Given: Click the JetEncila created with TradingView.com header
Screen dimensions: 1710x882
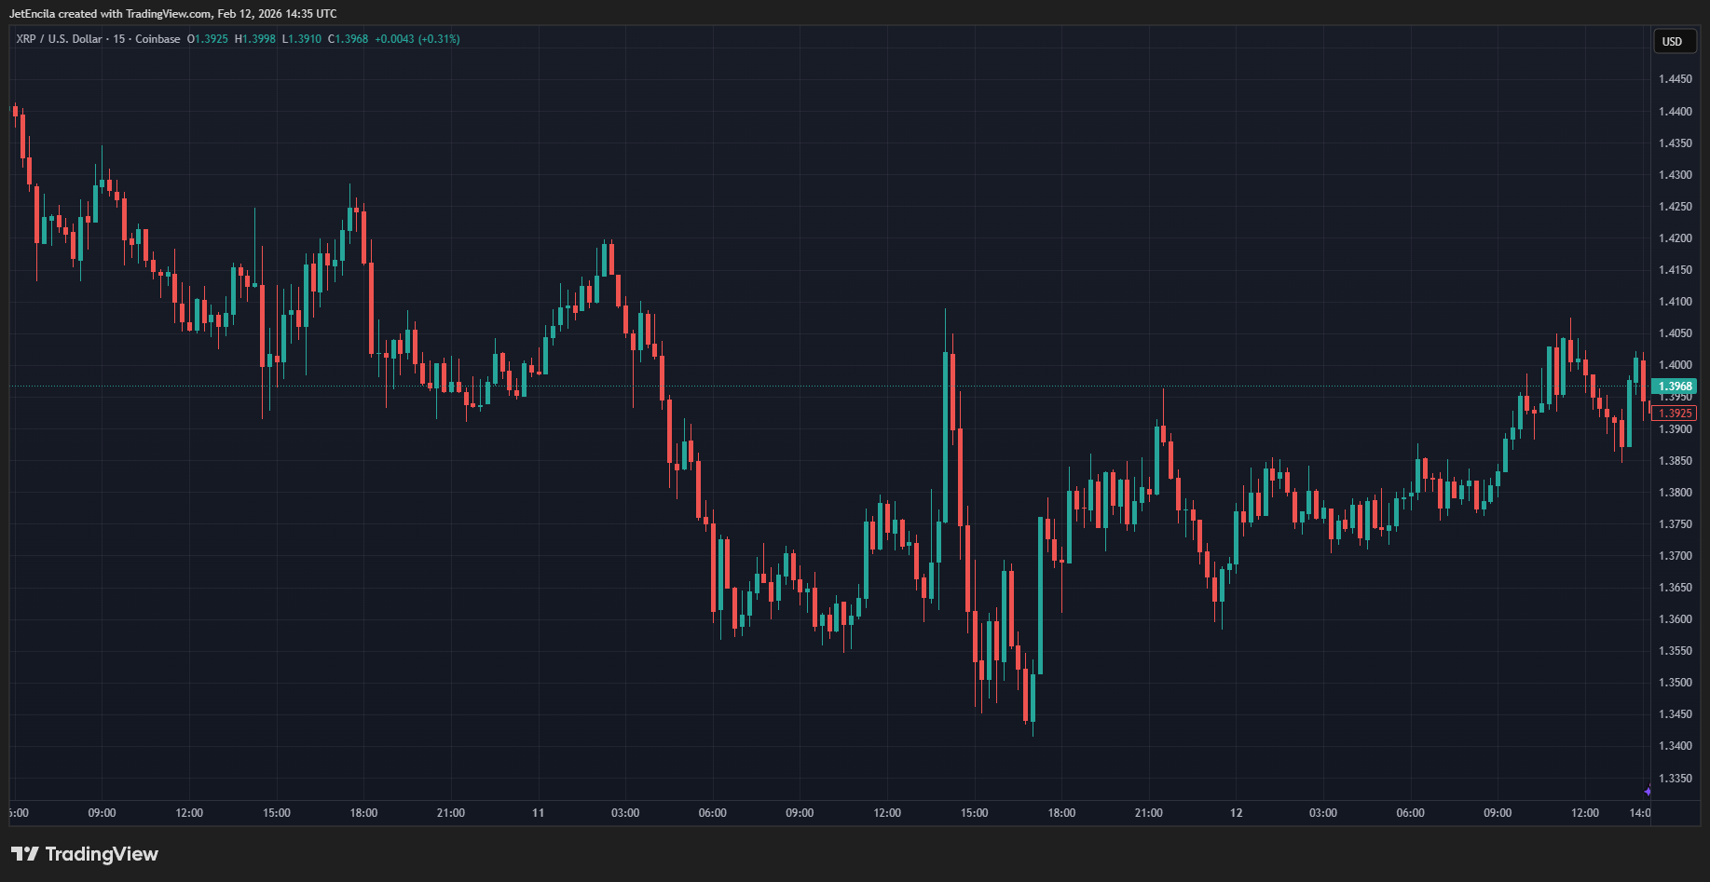Looking at the screenshot, I should pos(173,14).
